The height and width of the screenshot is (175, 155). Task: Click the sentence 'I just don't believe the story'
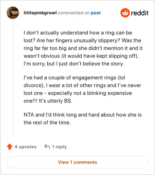90,64
